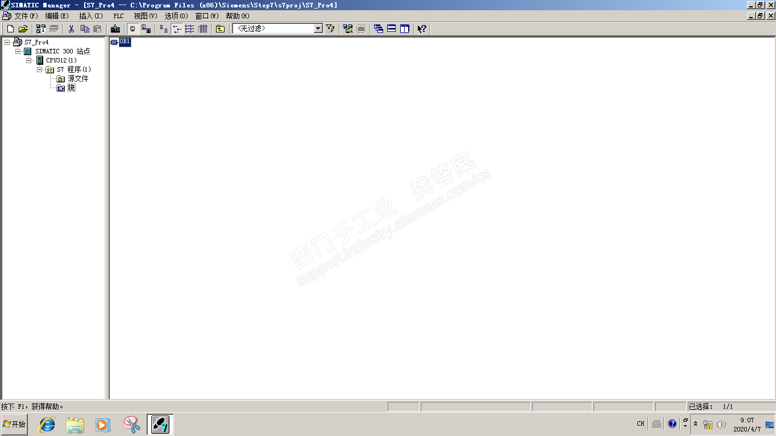The image size is (776, 436).
Task: Select CPU312(1) in the tree
Action: [x=61, y=60]
